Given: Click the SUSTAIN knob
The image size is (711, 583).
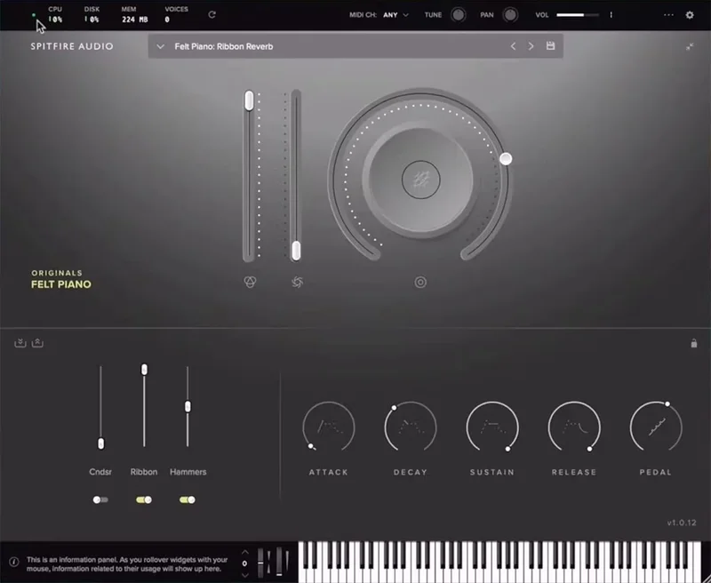Looking at the screenshot, I should (x=492, y=427).
